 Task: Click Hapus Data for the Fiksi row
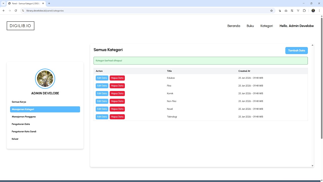tap(117, 86)
